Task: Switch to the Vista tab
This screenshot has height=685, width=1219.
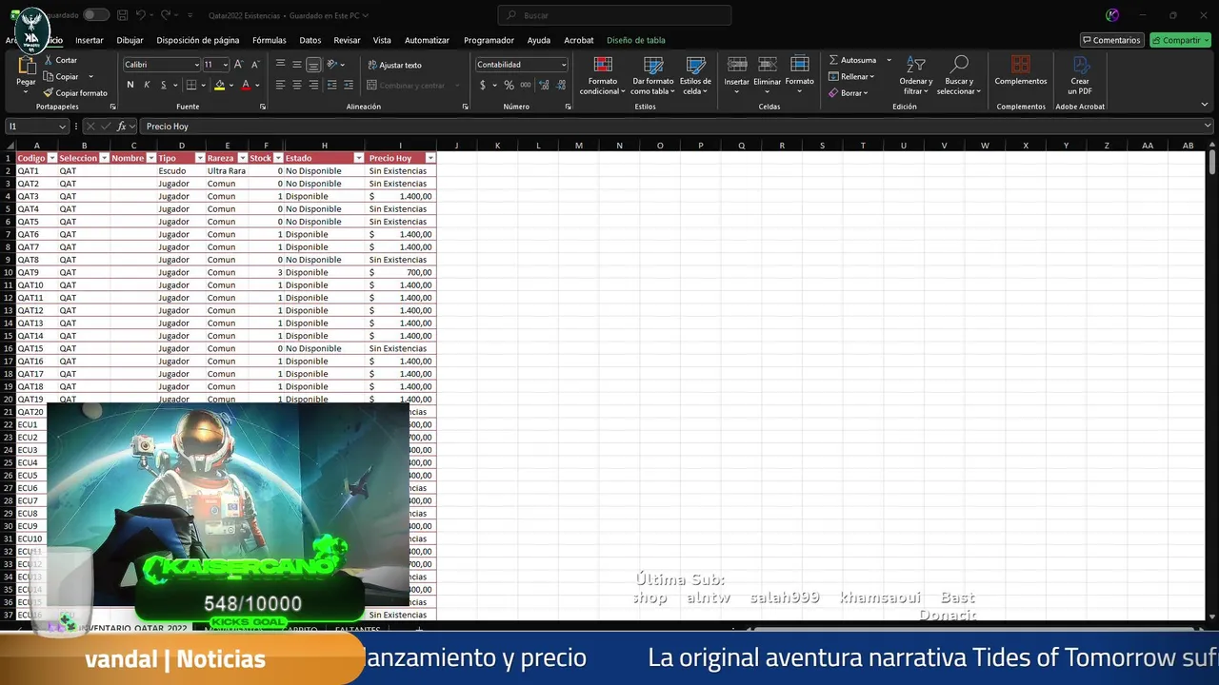Action: [382, 40]
